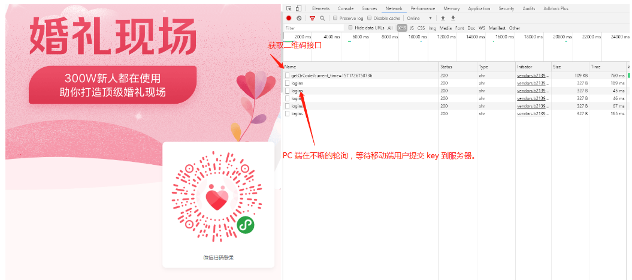Toggle the red filter funnel icon

click(312, 18)
